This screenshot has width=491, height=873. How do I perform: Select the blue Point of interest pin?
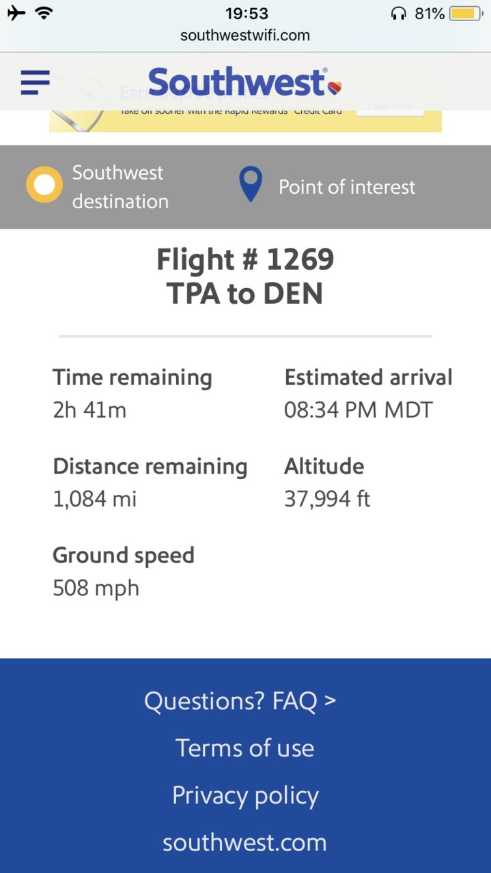(x=251, y=185)
